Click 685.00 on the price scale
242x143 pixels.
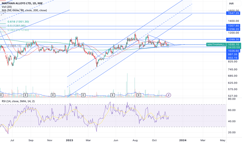pos(233,76)
